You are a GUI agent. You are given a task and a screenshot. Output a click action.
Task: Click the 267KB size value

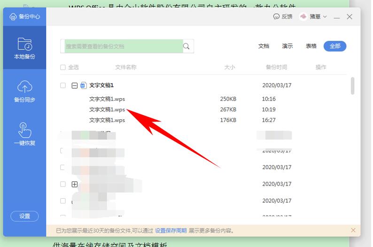tap(228, 109)
